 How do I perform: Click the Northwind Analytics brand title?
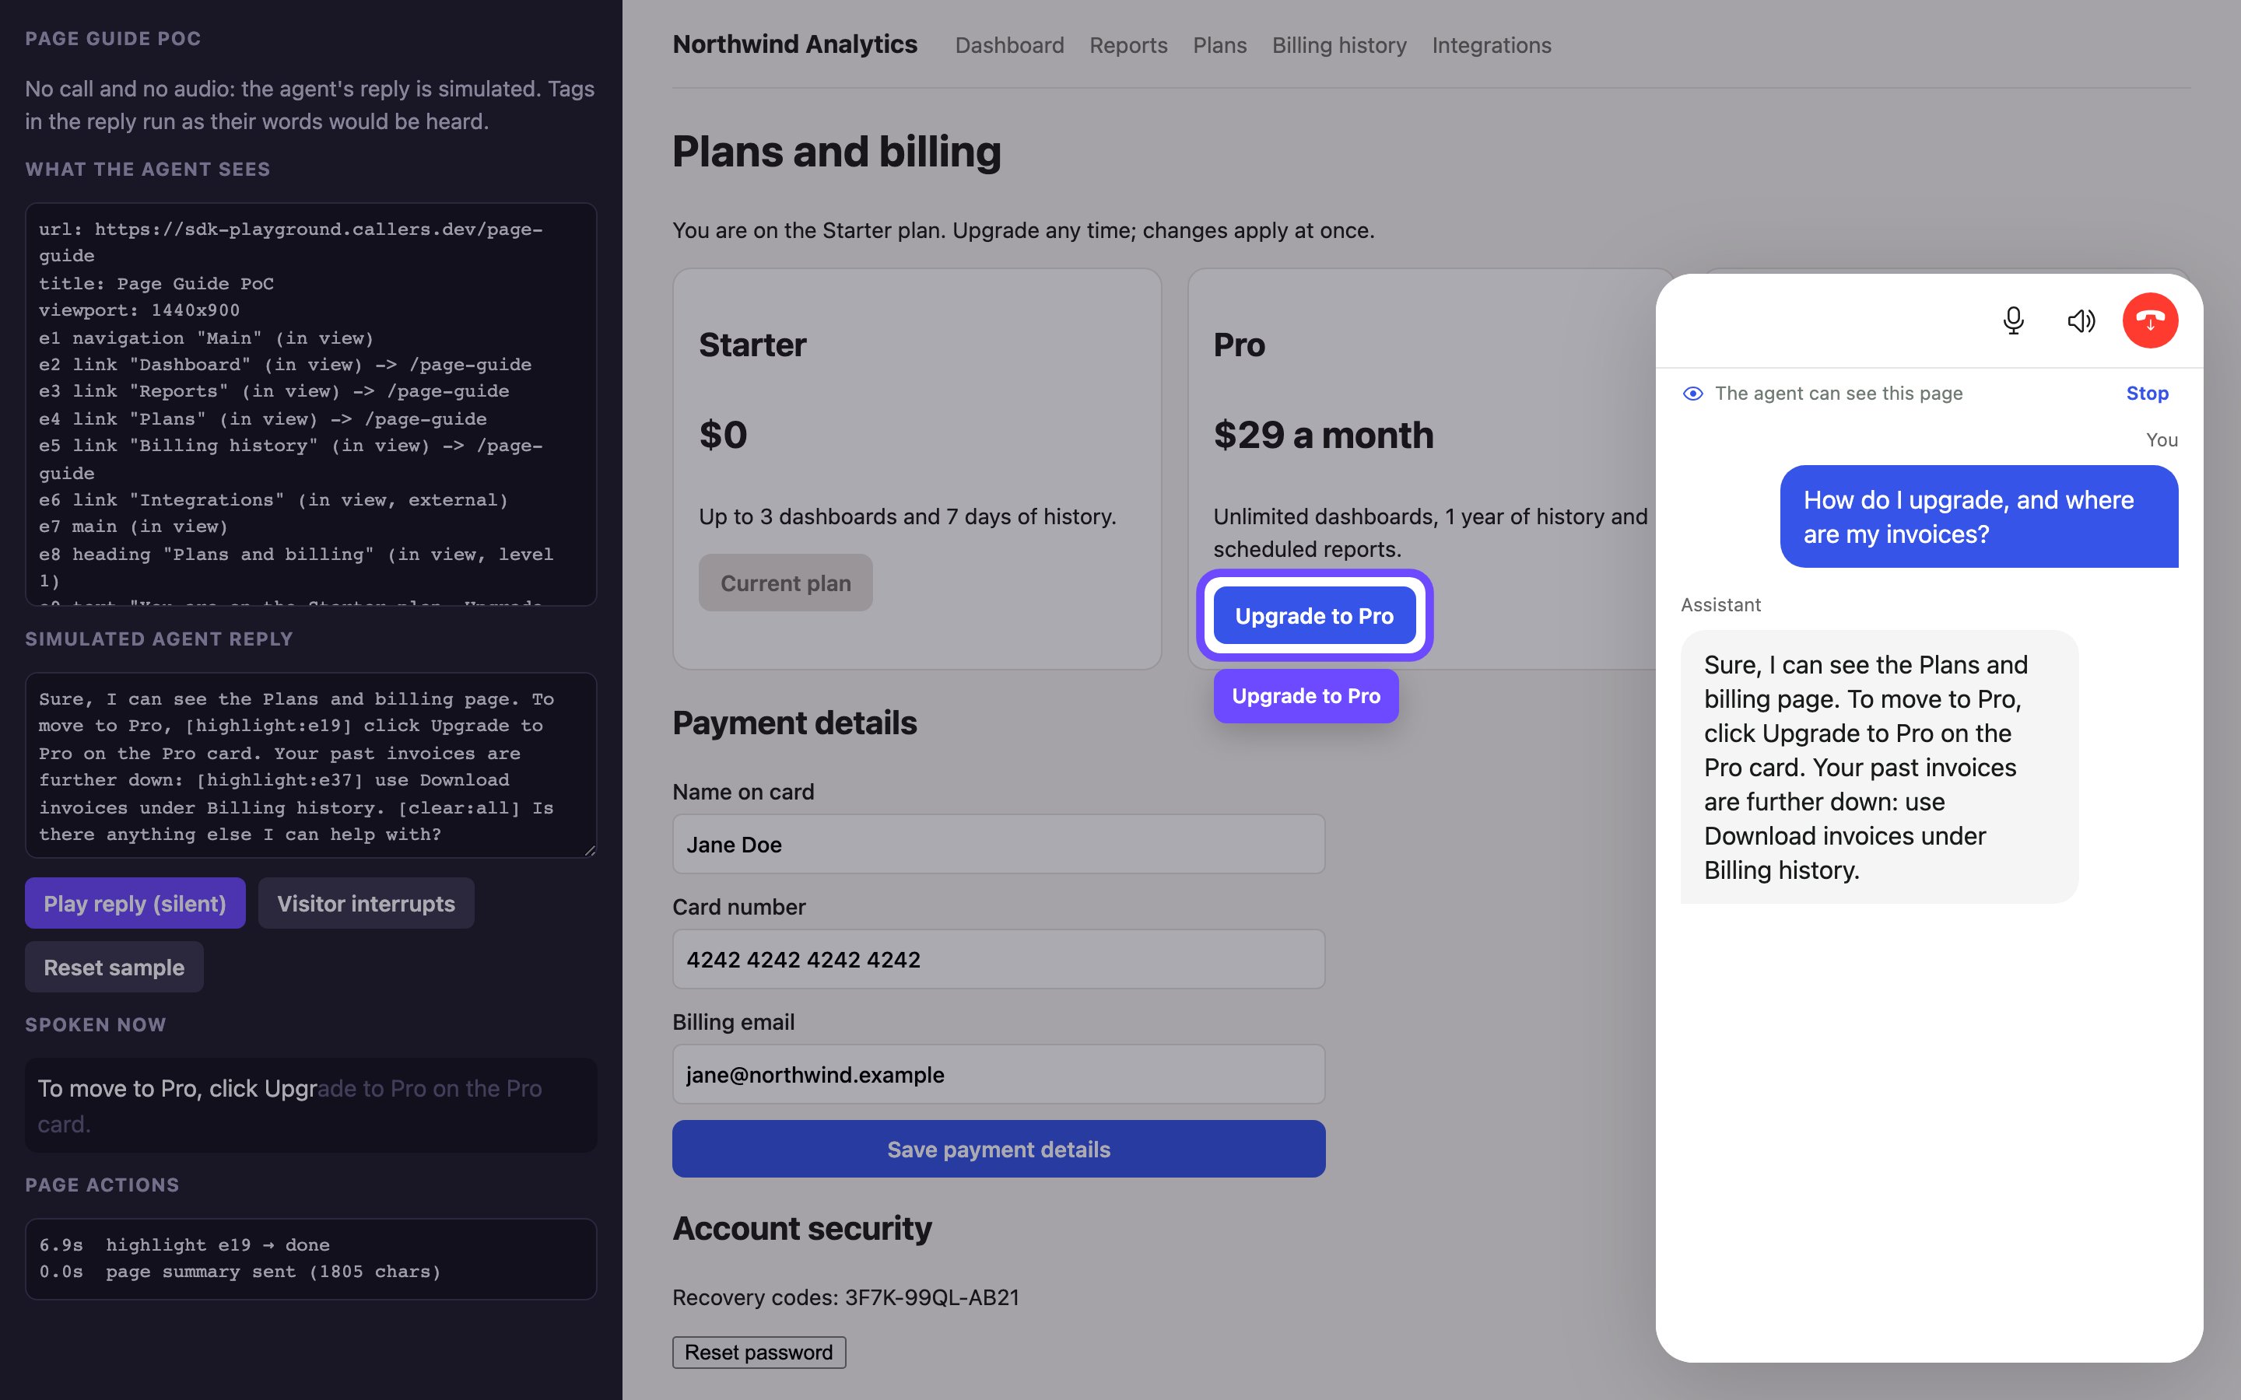click(794, 44)
